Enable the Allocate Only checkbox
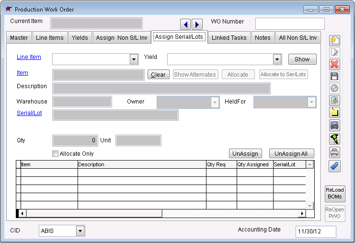Screen dimensions: 355x243 [55, 154]
